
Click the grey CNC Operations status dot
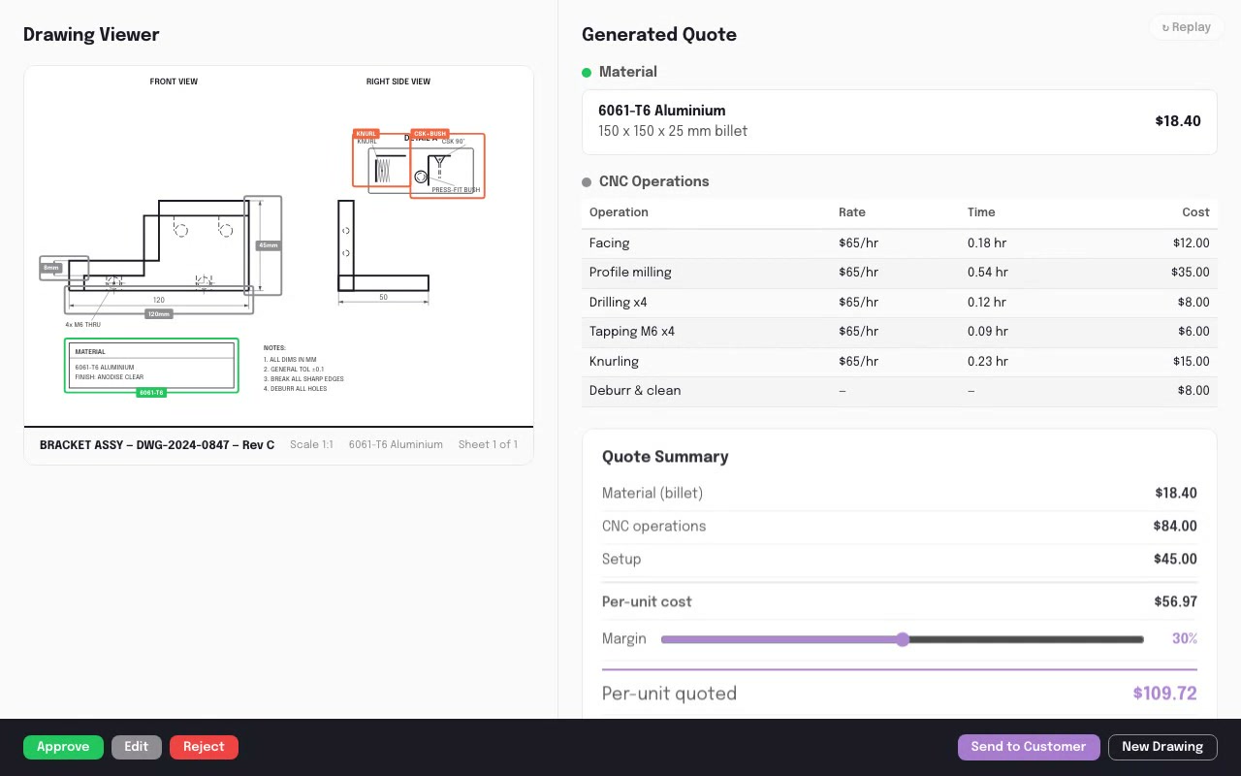587,182
